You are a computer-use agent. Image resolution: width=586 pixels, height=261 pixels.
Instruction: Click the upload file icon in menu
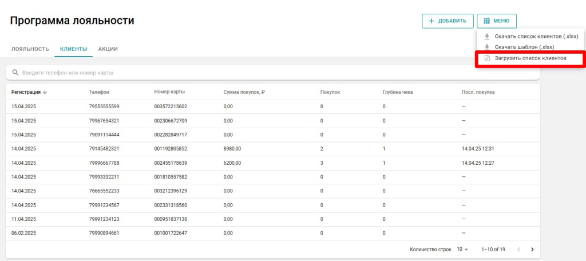click(x=487, y=58)
